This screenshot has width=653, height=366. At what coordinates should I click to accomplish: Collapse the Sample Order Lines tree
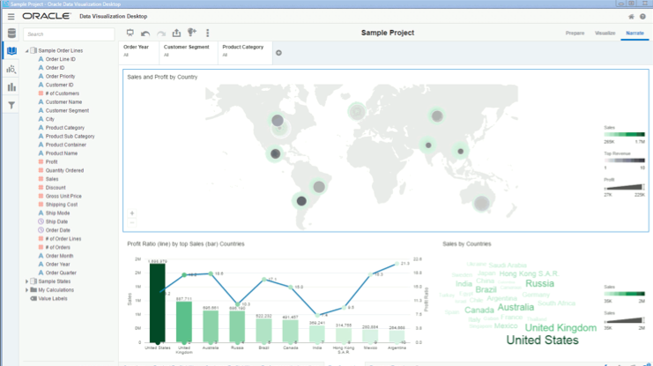pyautogui.click(x=27, y=51)
